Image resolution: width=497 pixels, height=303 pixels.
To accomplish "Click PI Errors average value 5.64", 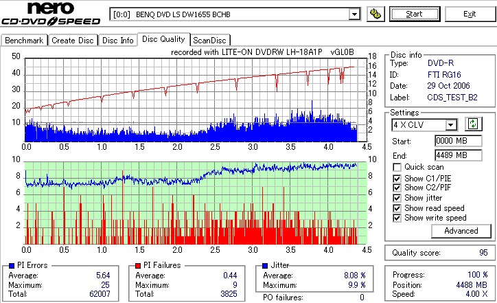I will (x=103, y=276).
